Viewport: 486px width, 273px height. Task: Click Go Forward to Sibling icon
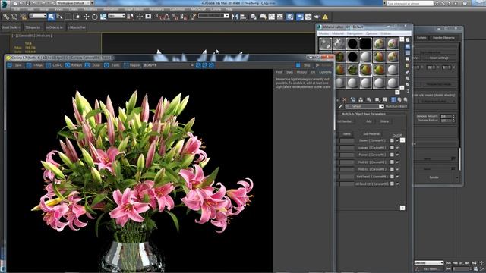click(x=406, y=99)
